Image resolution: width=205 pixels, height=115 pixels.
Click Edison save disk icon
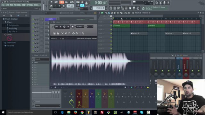pyautogui.click(x=54, y=34)
